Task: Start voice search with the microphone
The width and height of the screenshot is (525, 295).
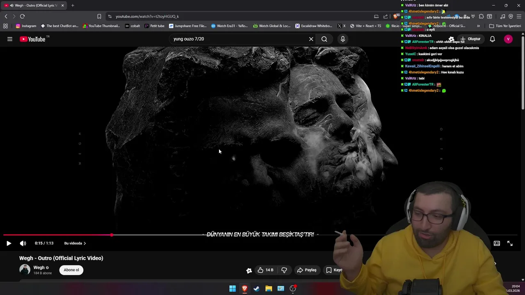Action: [x=343, y=39]
